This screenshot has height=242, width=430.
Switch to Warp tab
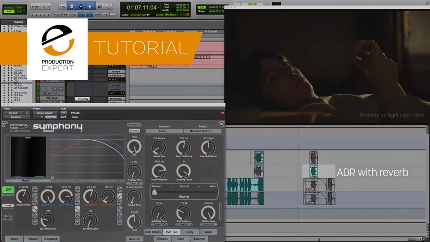point(208,232)
